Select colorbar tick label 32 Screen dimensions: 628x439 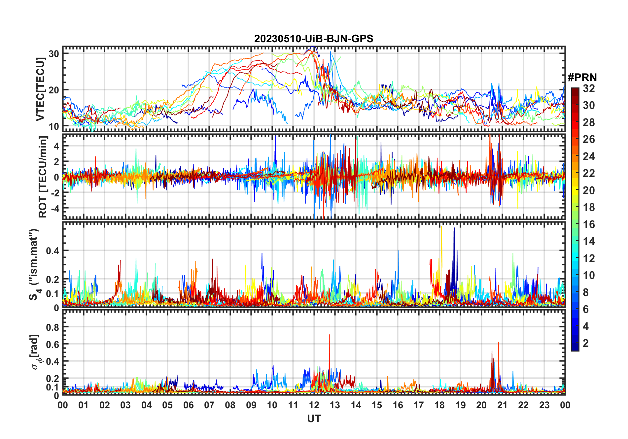point(589,88)
